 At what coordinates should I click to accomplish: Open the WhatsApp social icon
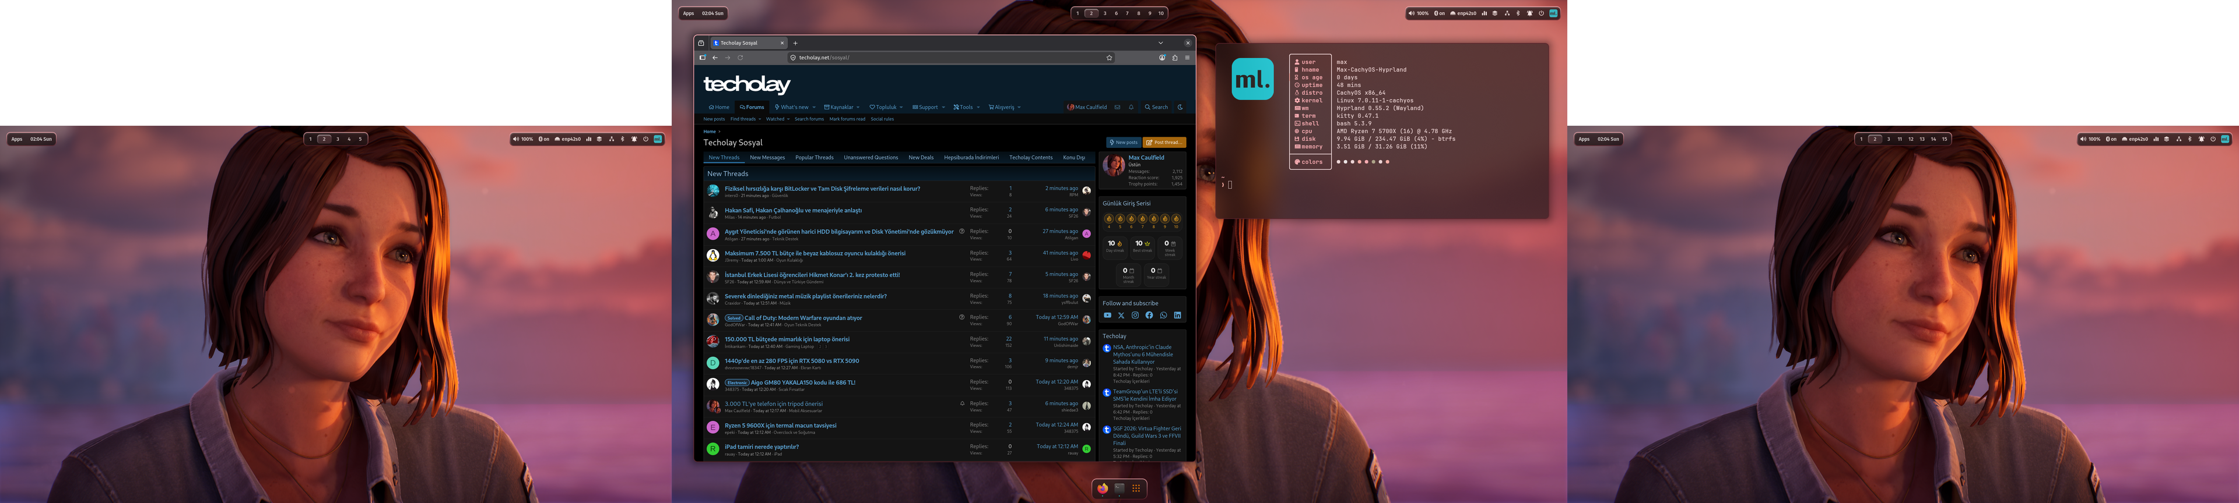(1164, 316)
